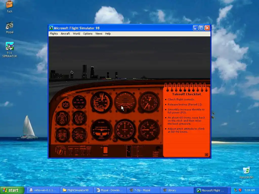Screen dimensions: 259x194
Task: Switch to Library taskbar button
Action: [x=177, y=190]
